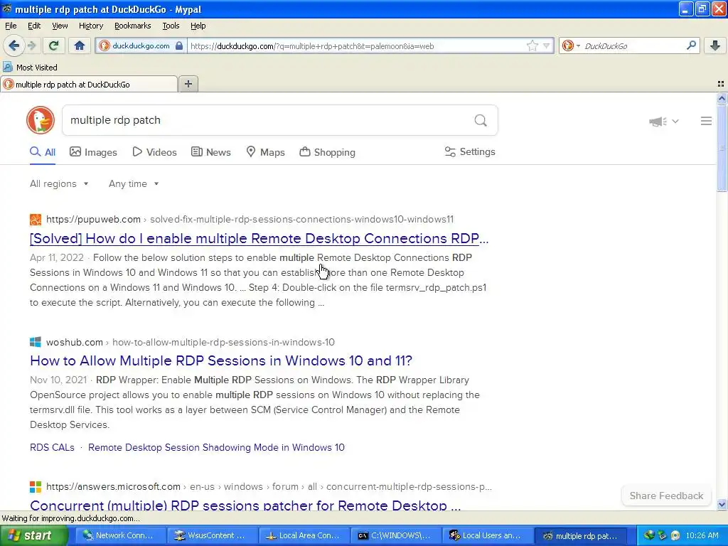Click the search bar magnifier icon

tap(691, 45)
